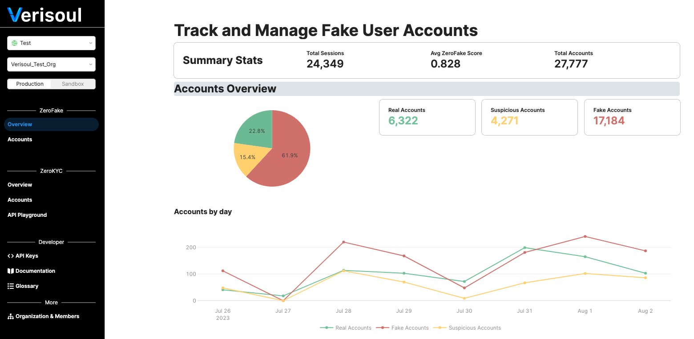Click the Documentation book icon
The width and height of the screenshot is (694, 339).
[11, 271]
